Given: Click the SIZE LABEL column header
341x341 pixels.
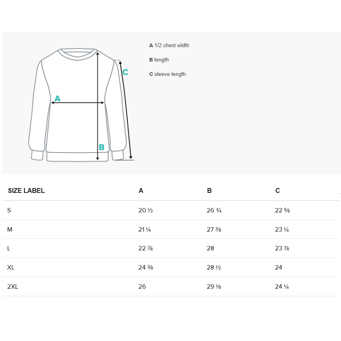Looking at the screenshot, I should point(26,191).
